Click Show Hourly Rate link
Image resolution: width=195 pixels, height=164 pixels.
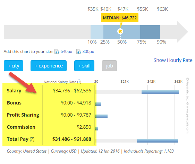173,60
